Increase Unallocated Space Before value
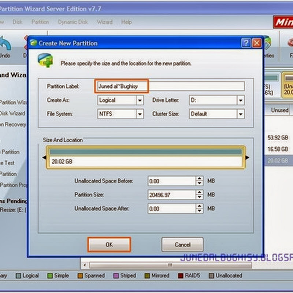This screenshot has width=293, height=293. pos(199,179)
